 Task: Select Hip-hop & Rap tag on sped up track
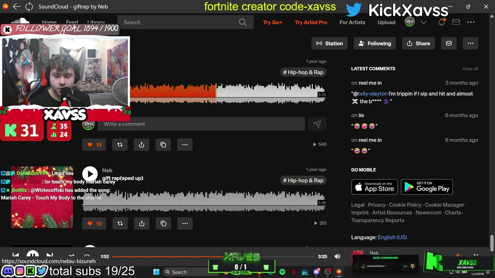pyautogui.click(x=303, y=180)
